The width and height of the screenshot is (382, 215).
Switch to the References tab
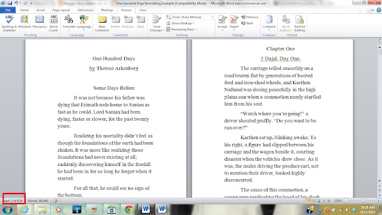click(85, 10)
